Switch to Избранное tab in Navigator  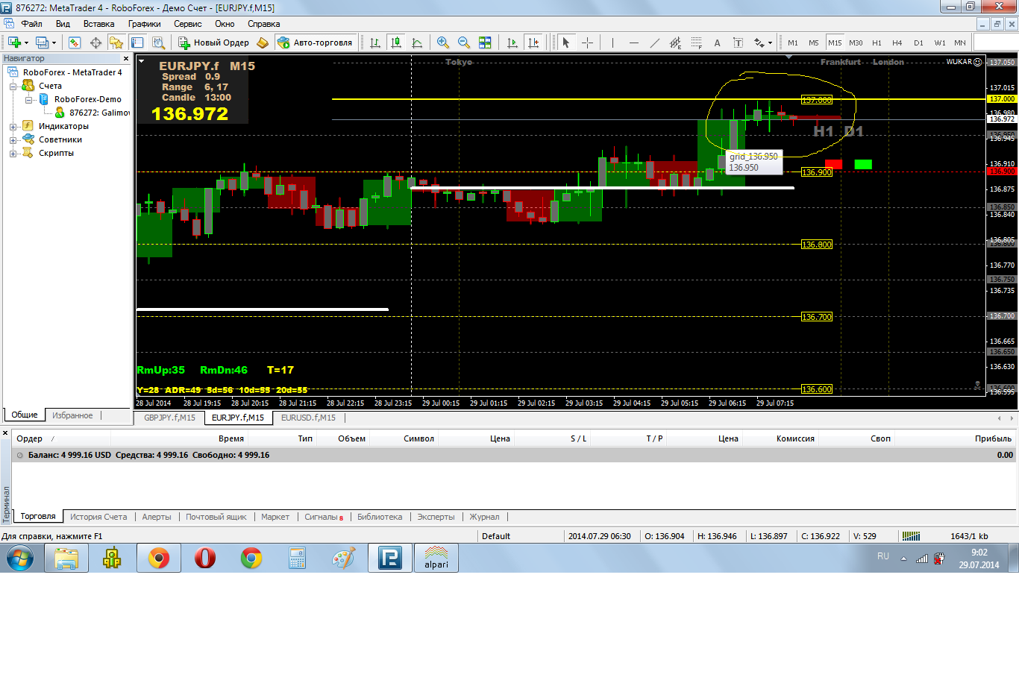pyautogui.click(x=72, y=415)
